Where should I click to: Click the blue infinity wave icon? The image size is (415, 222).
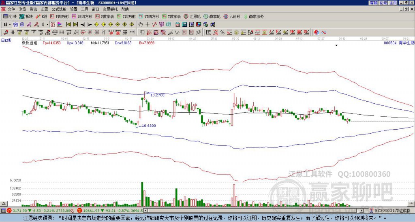pyautogui.click(x=324, y=32)
